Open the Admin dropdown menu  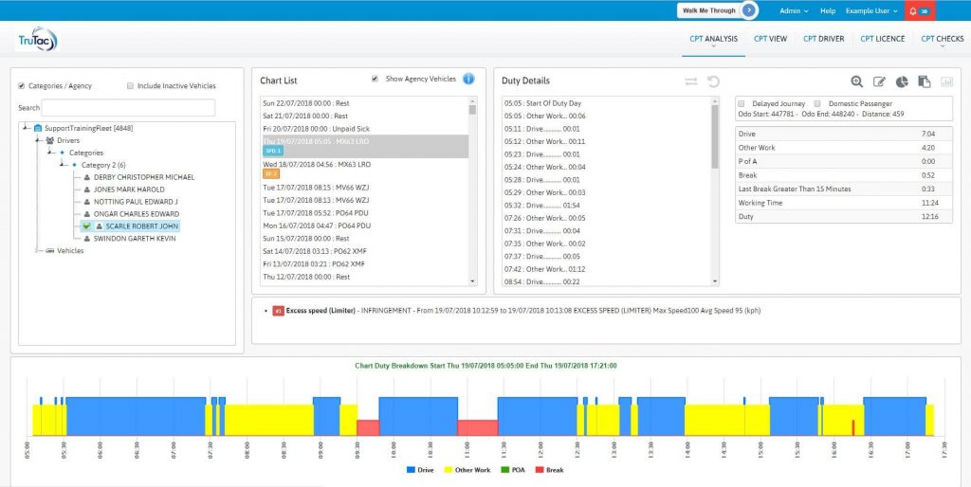793,10
